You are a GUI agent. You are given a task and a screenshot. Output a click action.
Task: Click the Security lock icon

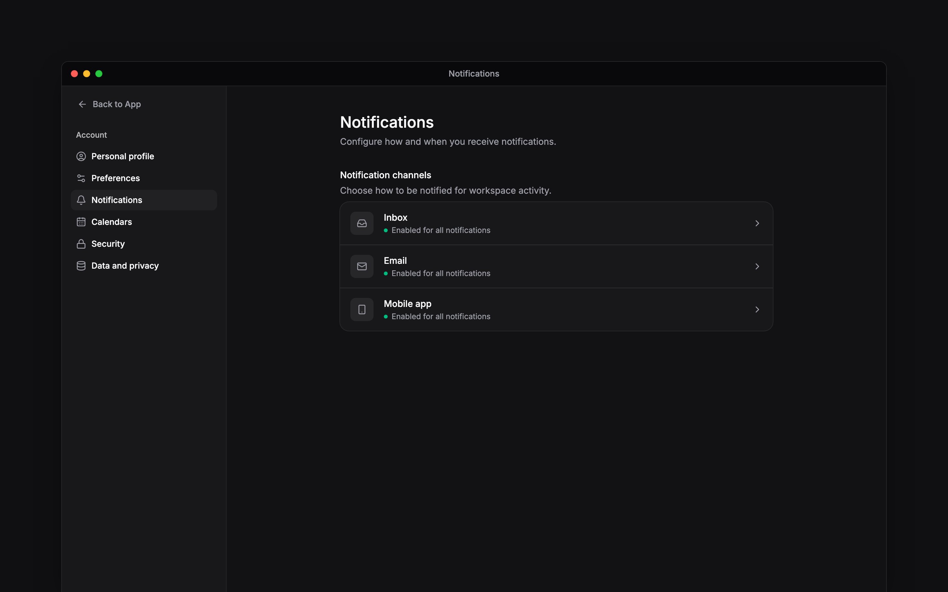pos(81,244)
